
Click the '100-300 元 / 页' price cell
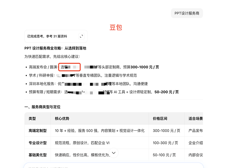(x=165, y=143)
